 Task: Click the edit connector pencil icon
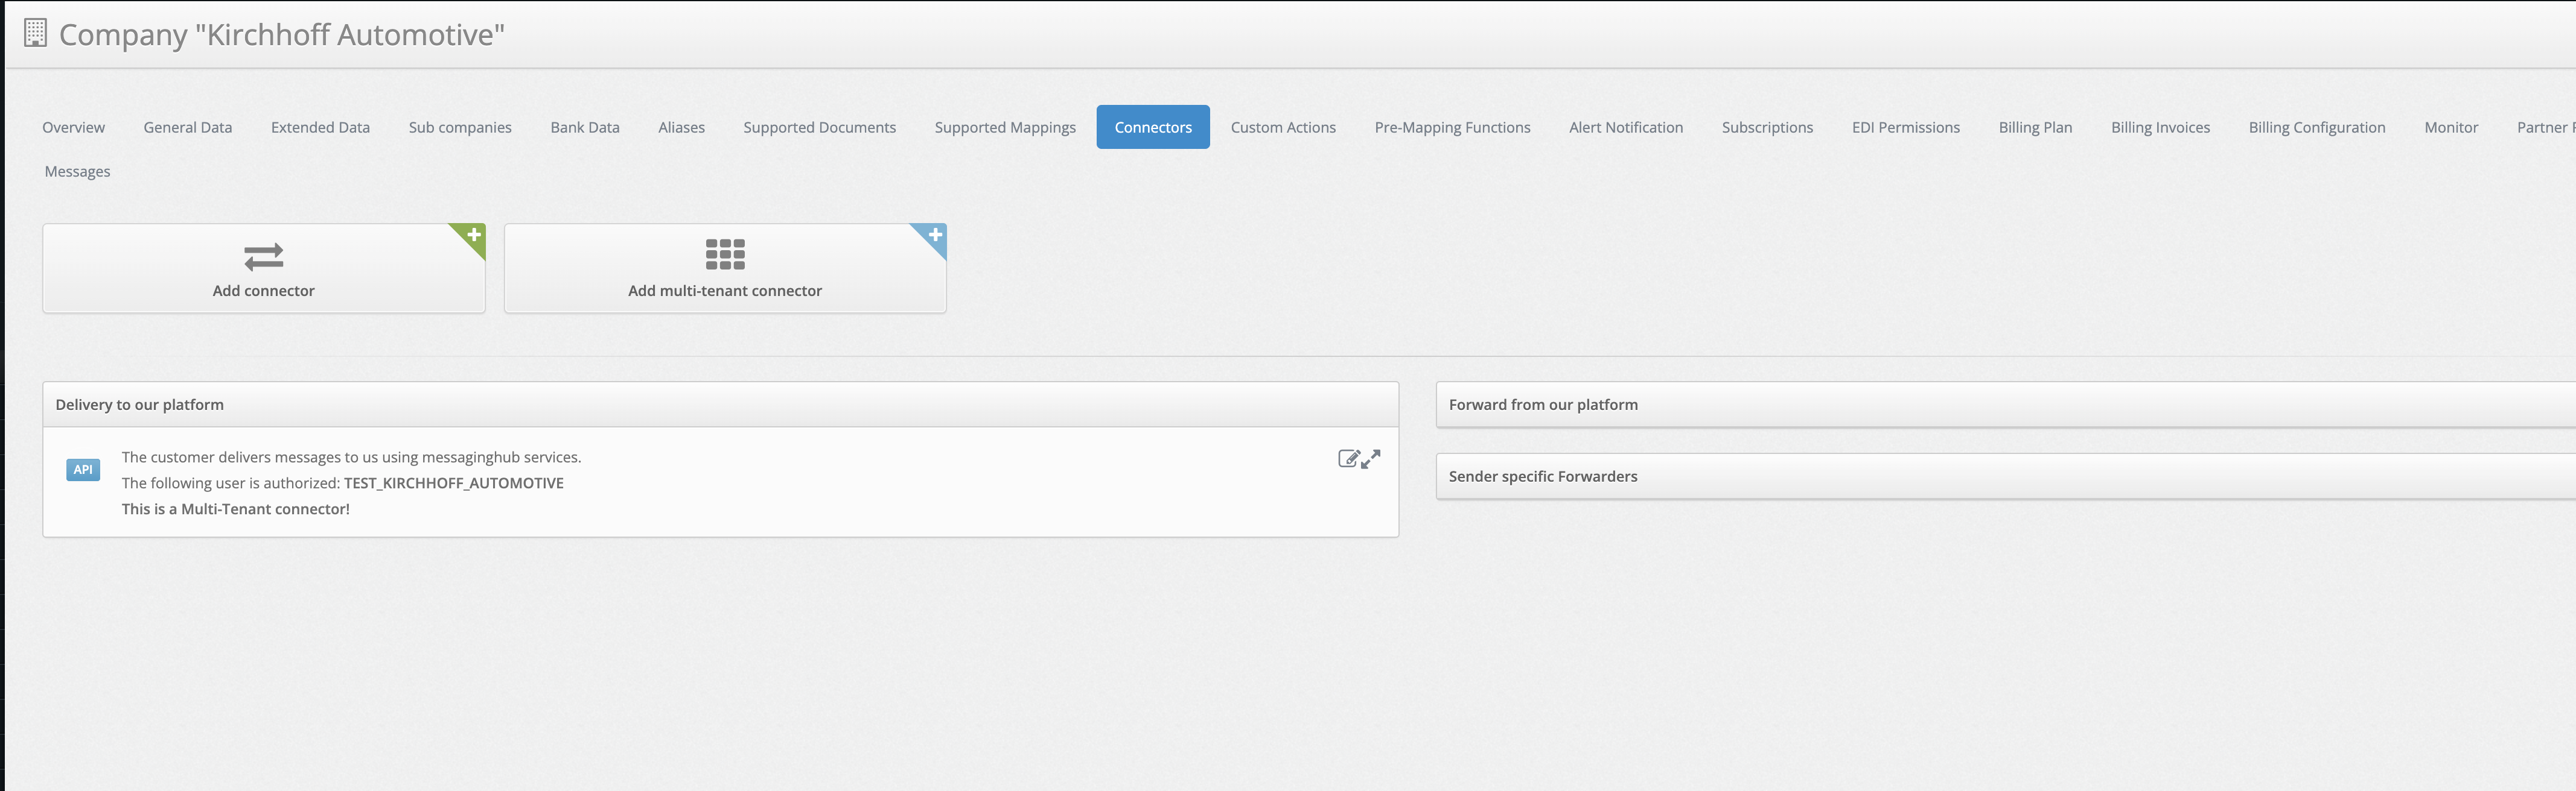1348,458
